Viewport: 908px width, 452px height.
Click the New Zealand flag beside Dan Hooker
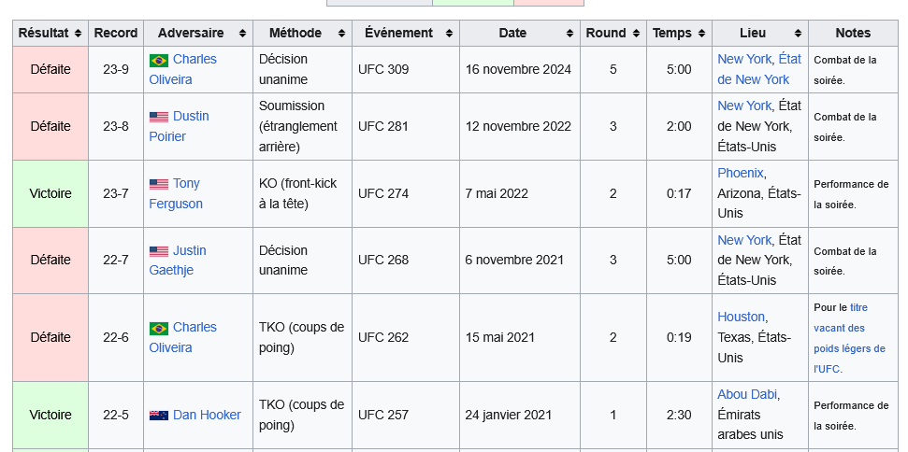click(x=159, y=415)
